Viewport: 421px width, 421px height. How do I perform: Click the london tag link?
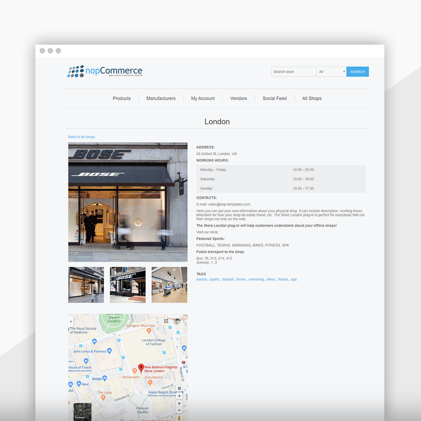click(x=202, y=279)
